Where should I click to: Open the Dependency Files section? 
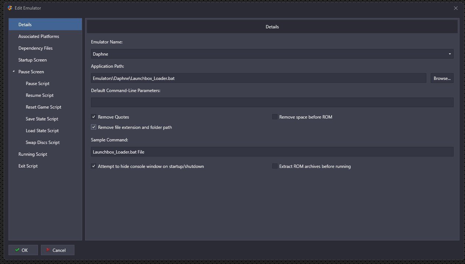[35, 48]
